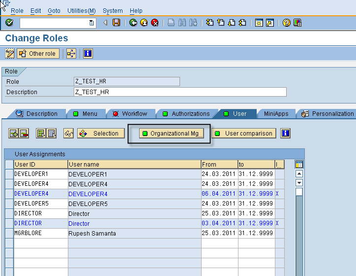
Task: Click the Selection button
Action: pyautogui.click(x=101, y=134)
